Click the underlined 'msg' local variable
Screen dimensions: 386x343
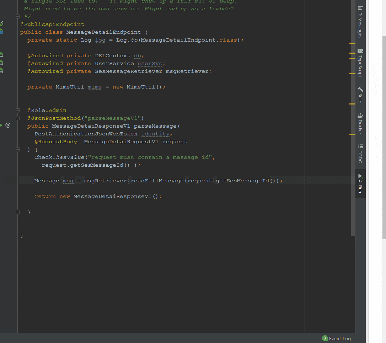click(68, 181)
